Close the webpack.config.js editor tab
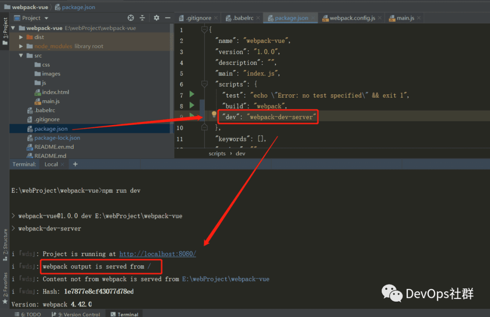490x317 pixels. (380, 18)
